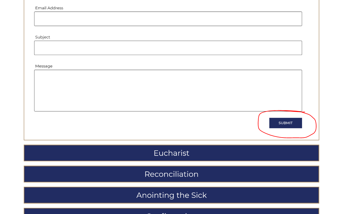Expand the partially visible bottom accordion bar
Viewport: 344px width, 214px height.
pyautogui.click(x=171, y=211)
